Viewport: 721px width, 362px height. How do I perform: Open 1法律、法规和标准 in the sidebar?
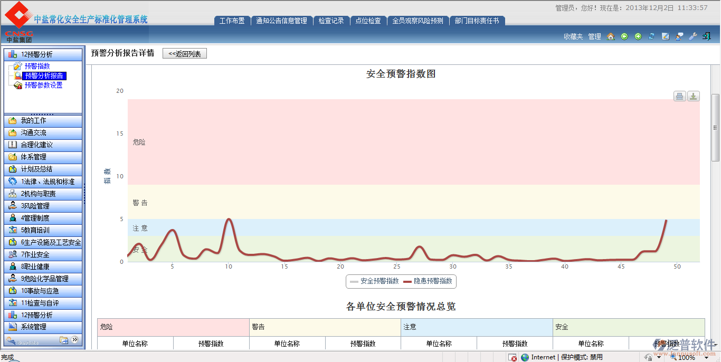coord(43,182)
